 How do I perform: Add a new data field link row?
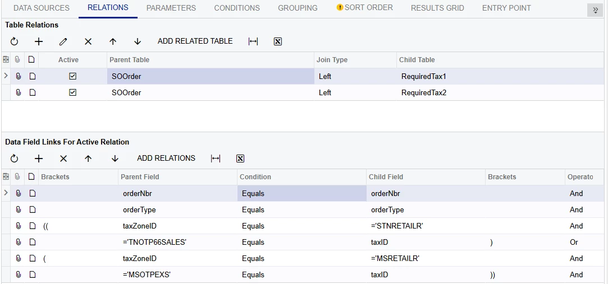click(x=39, y=159)
